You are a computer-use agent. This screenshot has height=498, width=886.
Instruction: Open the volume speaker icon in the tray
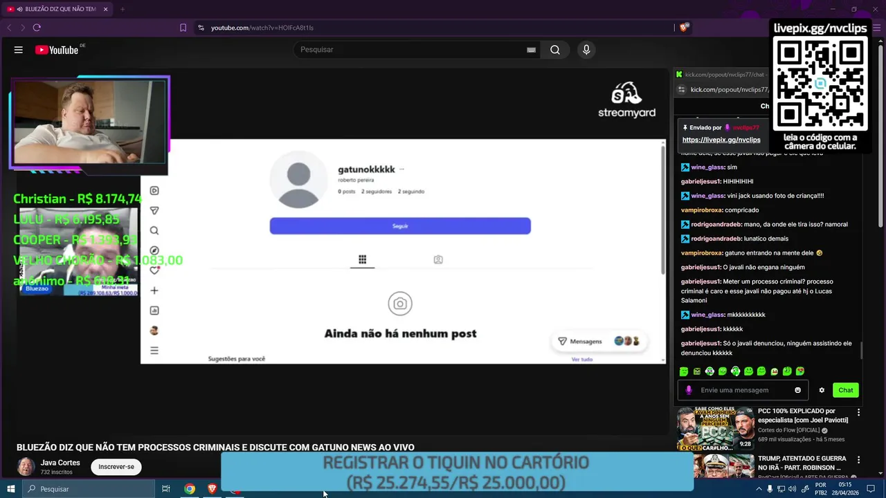pos(792,489)
